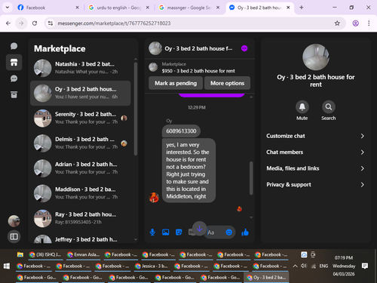
Task: Toggle the sidebar collapse panel icon
Action: pos(14,236)
